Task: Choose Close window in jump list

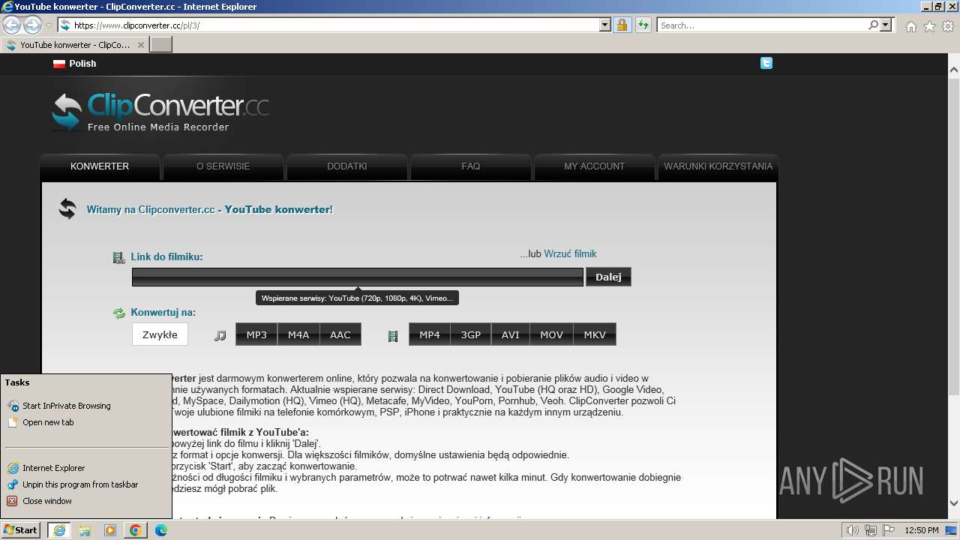Action: [x=86, y=501]
